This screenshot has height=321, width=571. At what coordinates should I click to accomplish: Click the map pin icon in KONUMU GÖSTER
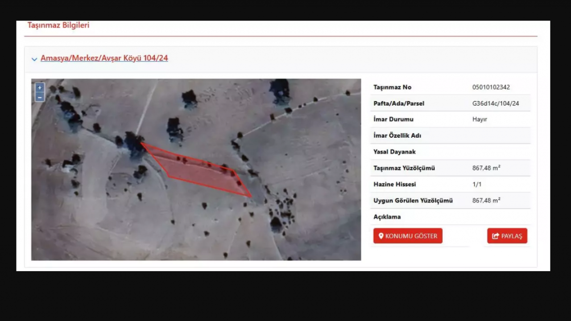(x=381, y=236)
